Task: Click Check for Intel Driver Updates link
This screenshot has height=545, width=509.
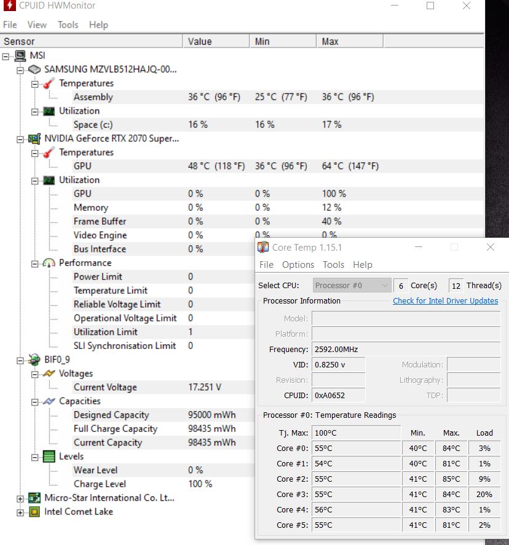Action: point(445,300)
